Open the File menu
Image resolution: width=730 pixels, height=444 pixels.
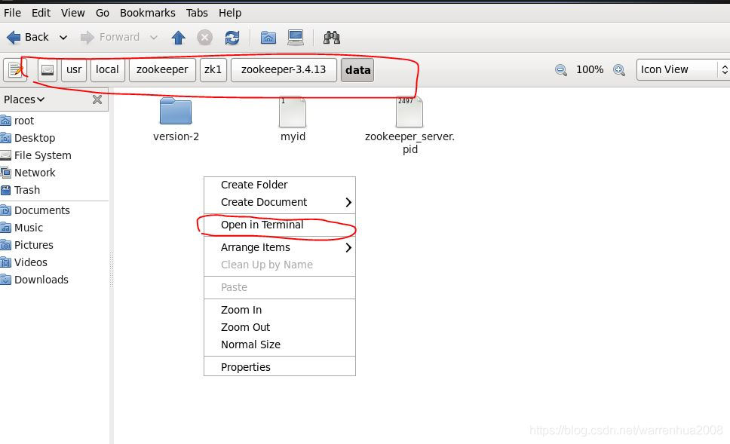[x=12, y=13]
